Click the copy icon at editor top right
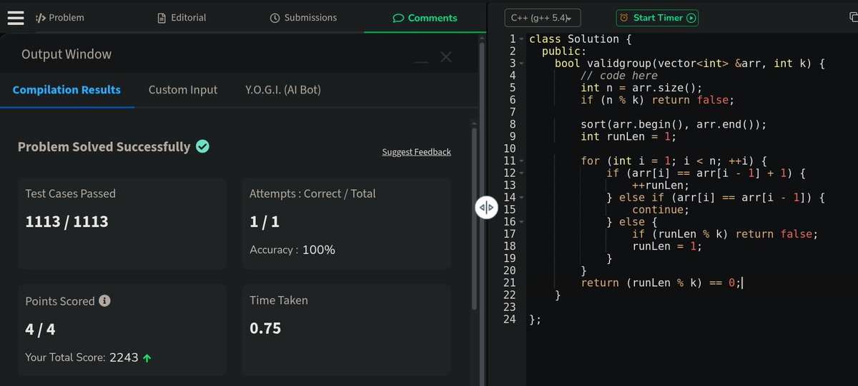 point(854,18)
